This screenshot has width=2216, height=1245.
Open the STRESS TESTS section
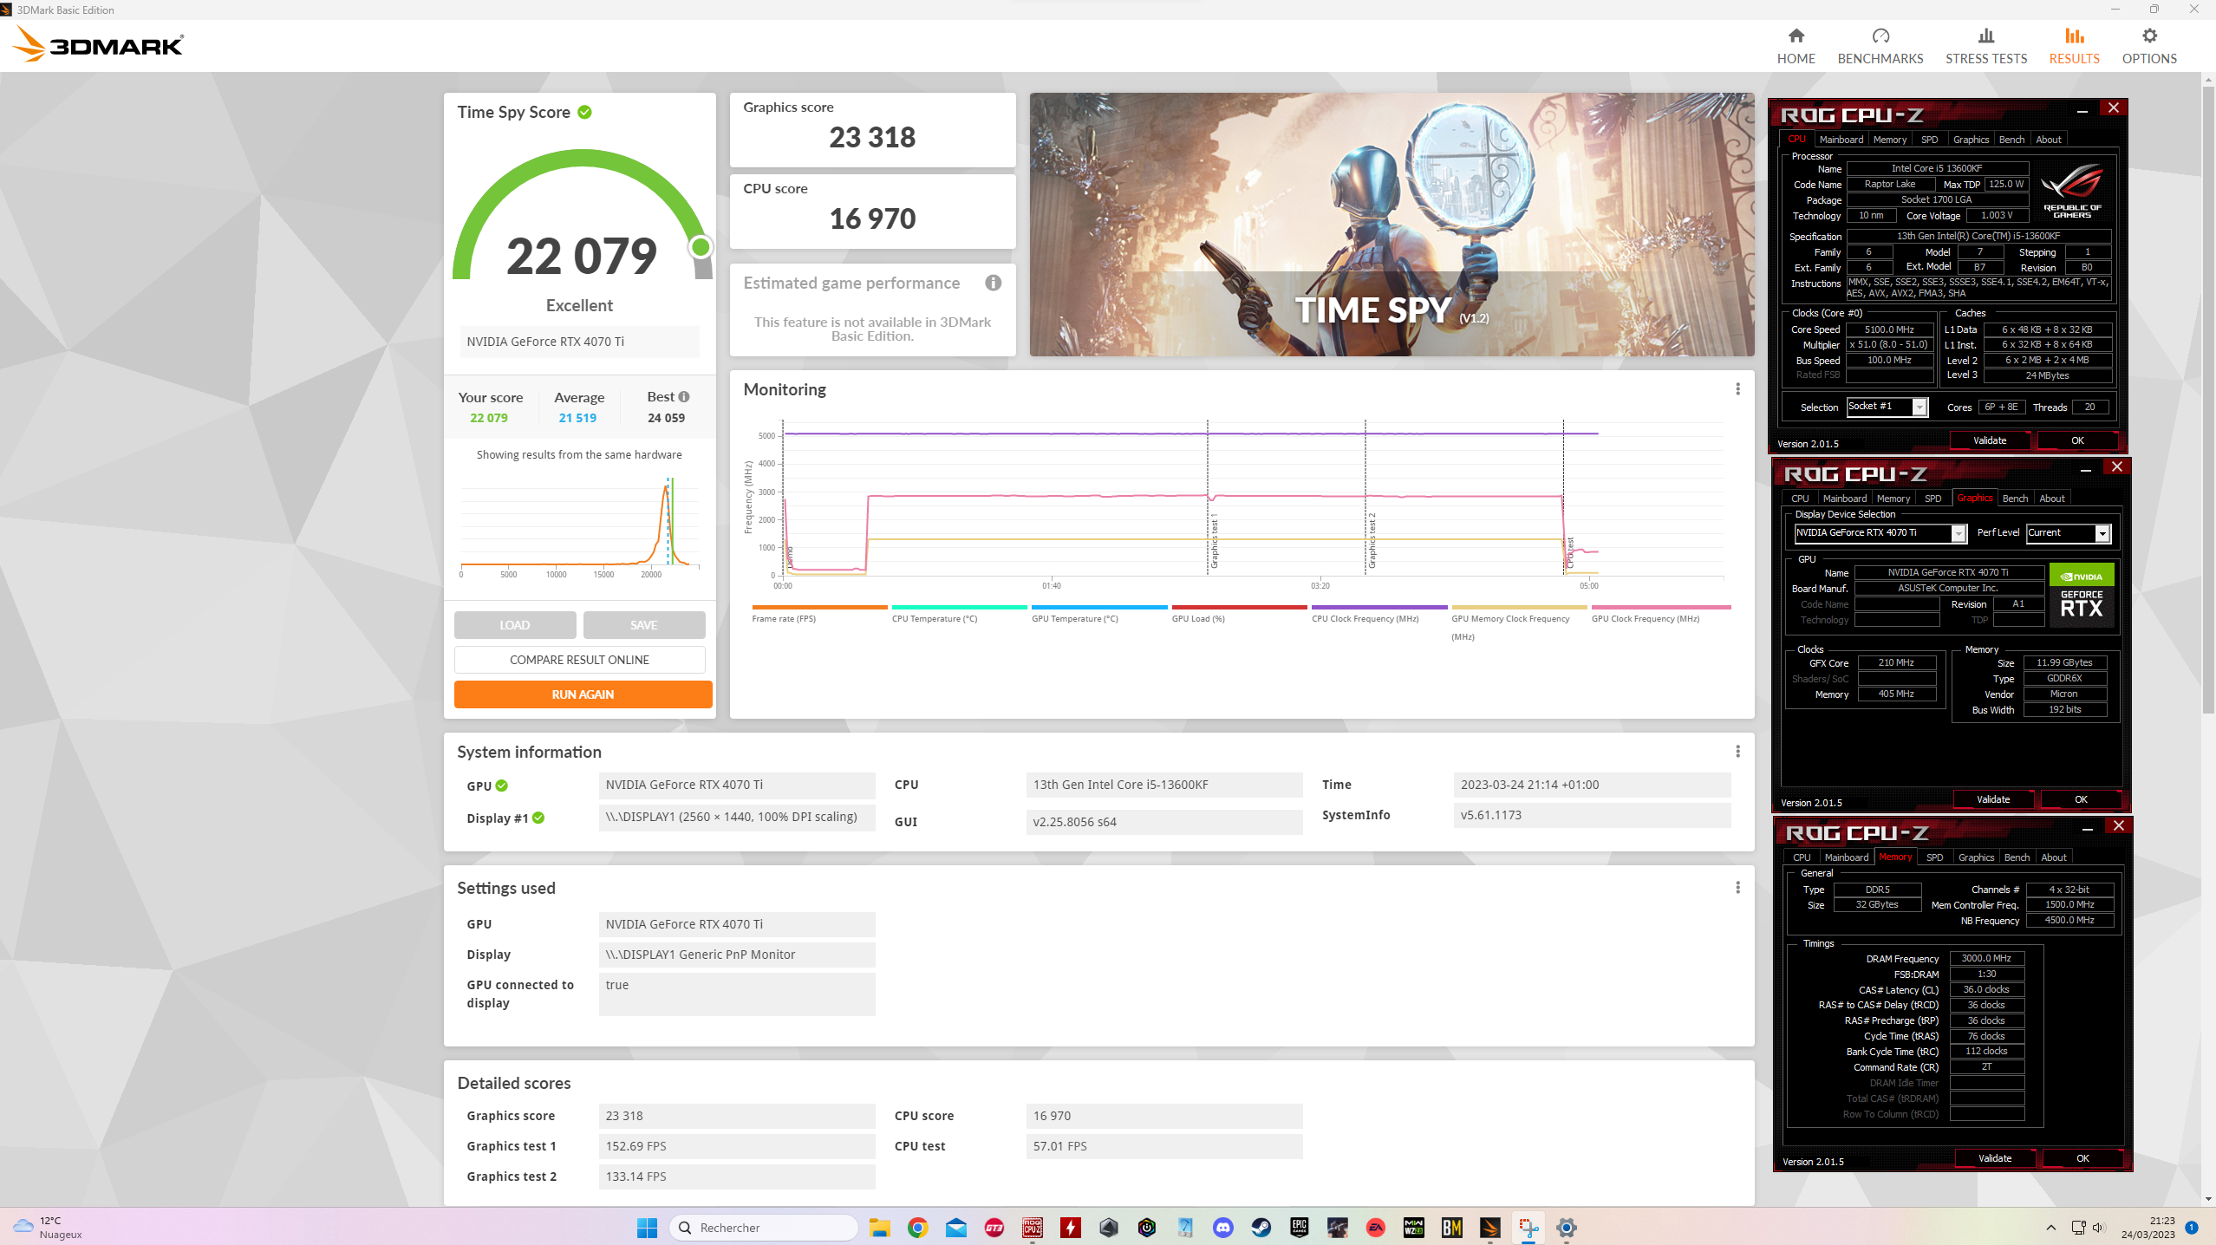tap(1985, 46)
